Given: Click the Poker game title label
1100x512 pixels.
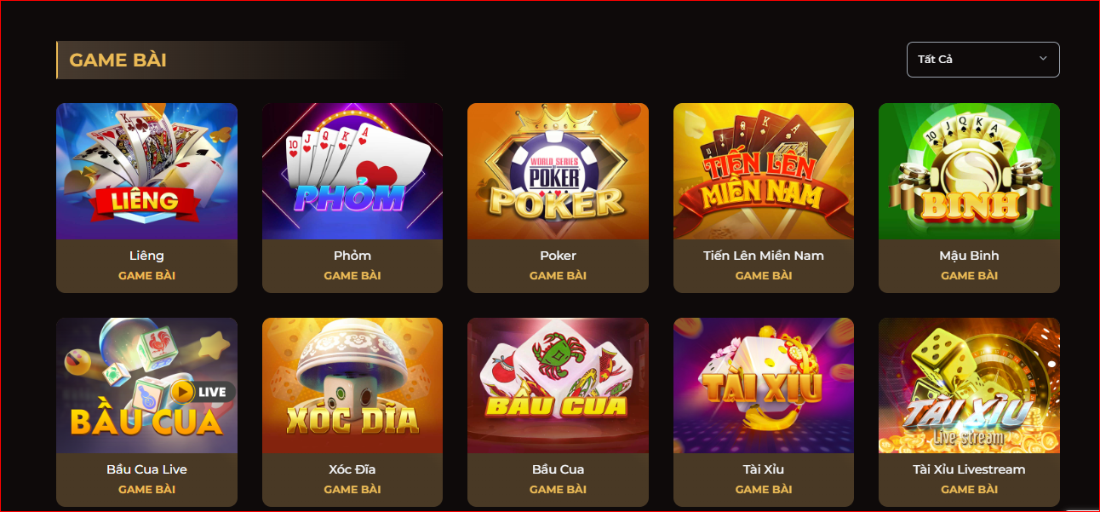Looking at the screenshot, I should coord(558,256).
